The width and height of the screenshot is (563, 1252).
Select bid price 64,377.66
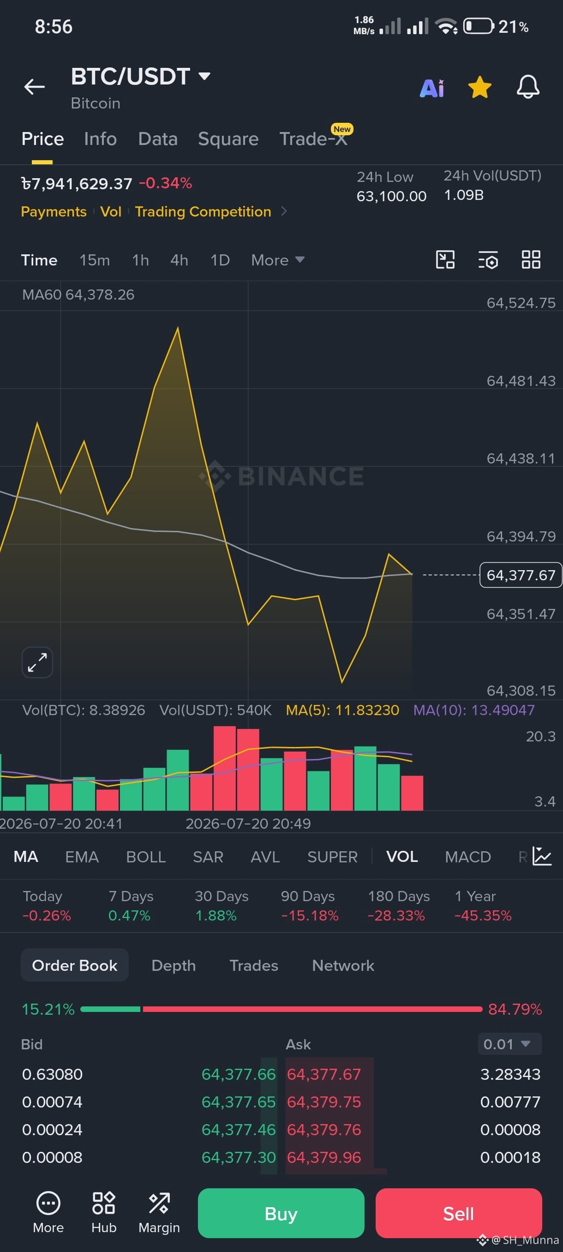click(239, 1074)
